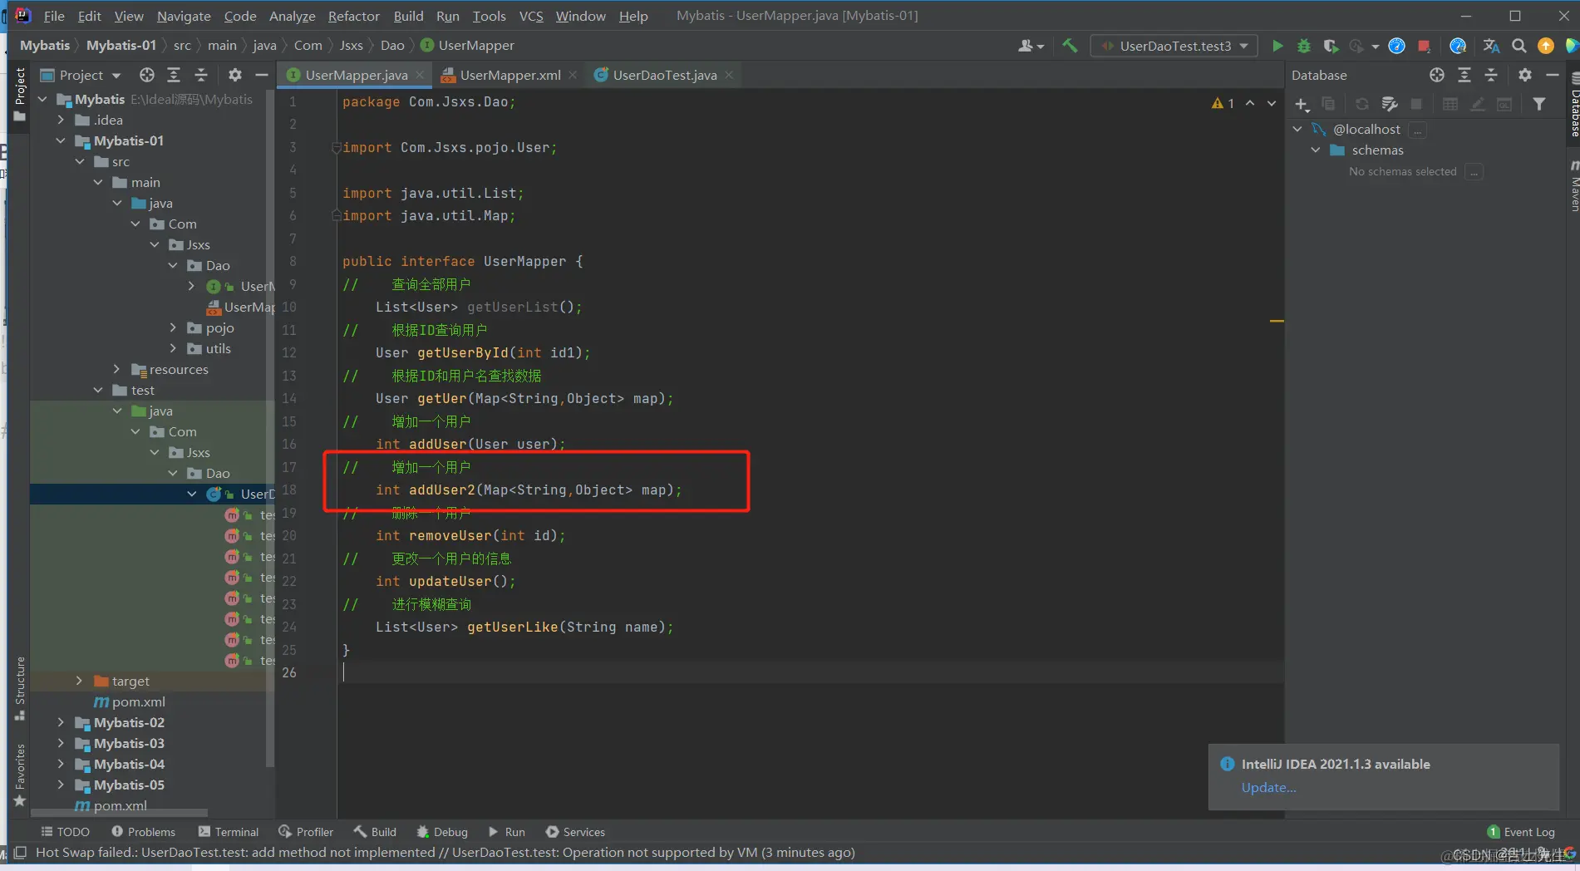Viewport: 1580px width, 871px height.
Task: Open the Tools menu
Action: click(x=489, y=16)
